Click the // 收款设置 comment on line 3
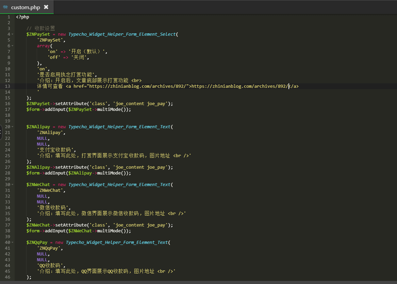Screen dimensions: 397x284 point(40,28)
